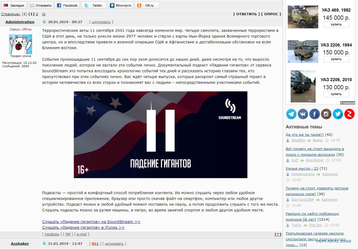The width and height of the screenshot is (358, 249).
Task: Click the red Offline status text
Action: (27, 29)
